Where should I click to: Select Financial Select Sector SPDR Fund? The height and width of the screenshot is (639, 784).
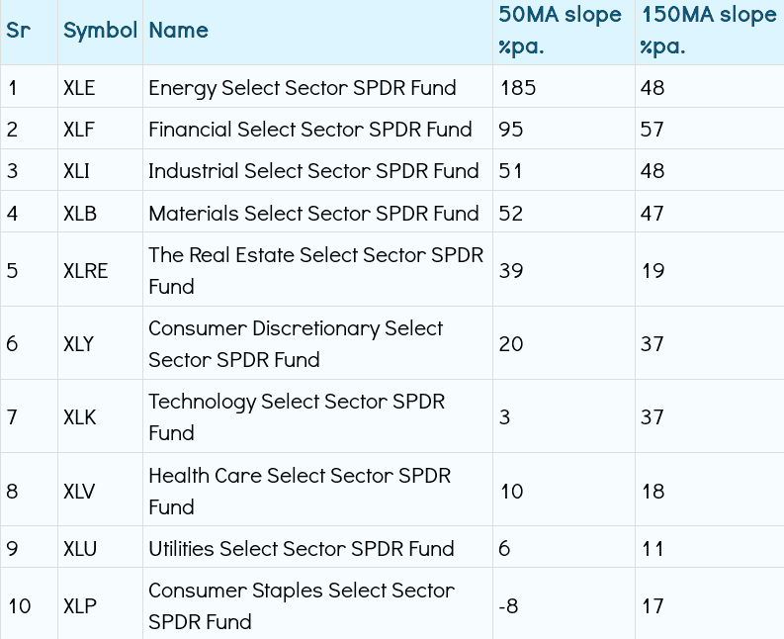[x=309, y=130]
